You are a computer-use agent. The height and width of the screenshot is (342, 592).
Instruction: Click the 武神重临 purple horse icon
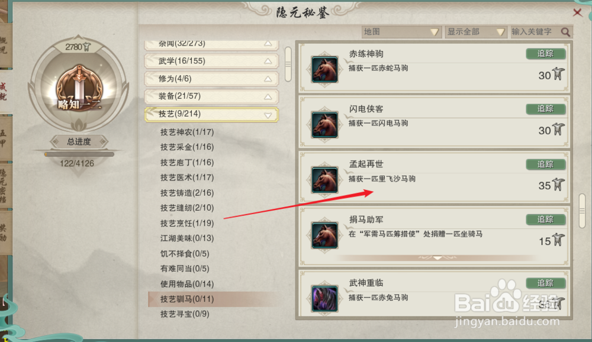tap(324, 298)
